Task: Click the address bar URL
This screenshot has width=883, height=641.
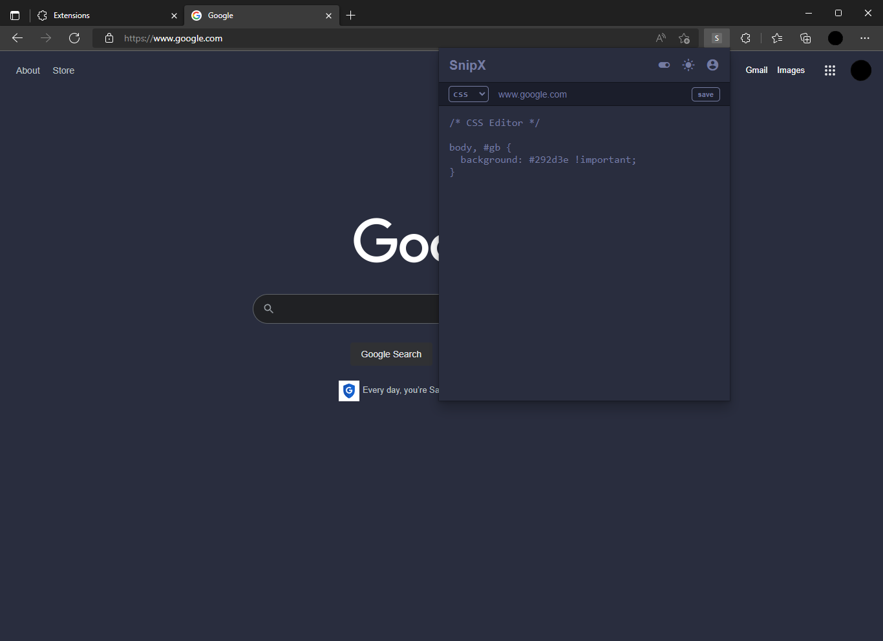Action: pyautogui.click(x=173, y=38)
